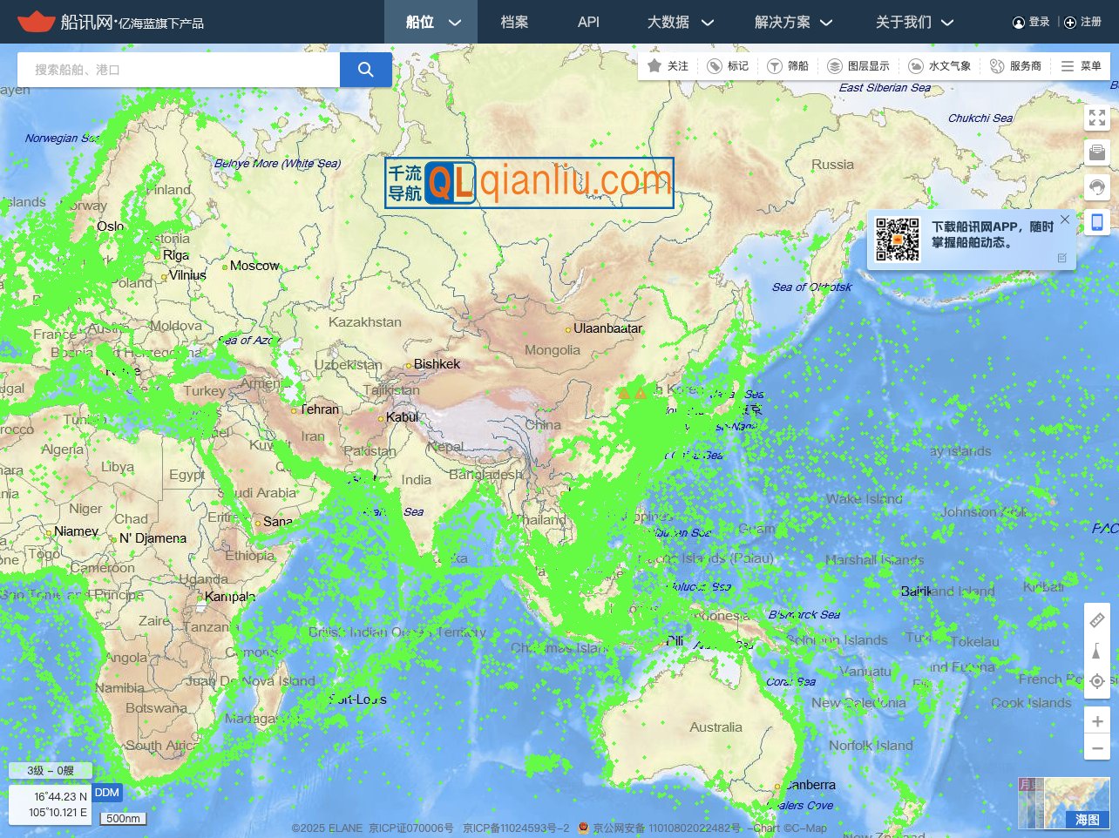The image size is (1119, 838).
Task: Open the 档案 navigation tab
Action: point(514,22)
